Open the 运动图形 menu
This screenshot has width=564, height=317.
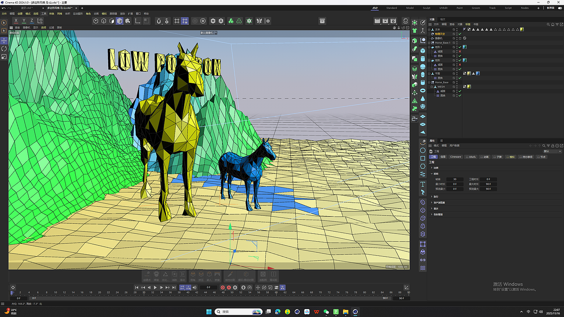[78, 14]
